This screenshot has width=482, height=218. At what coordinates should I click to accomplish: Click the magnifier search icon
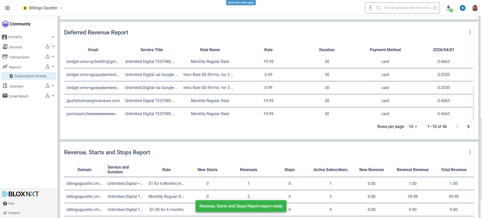379,8
